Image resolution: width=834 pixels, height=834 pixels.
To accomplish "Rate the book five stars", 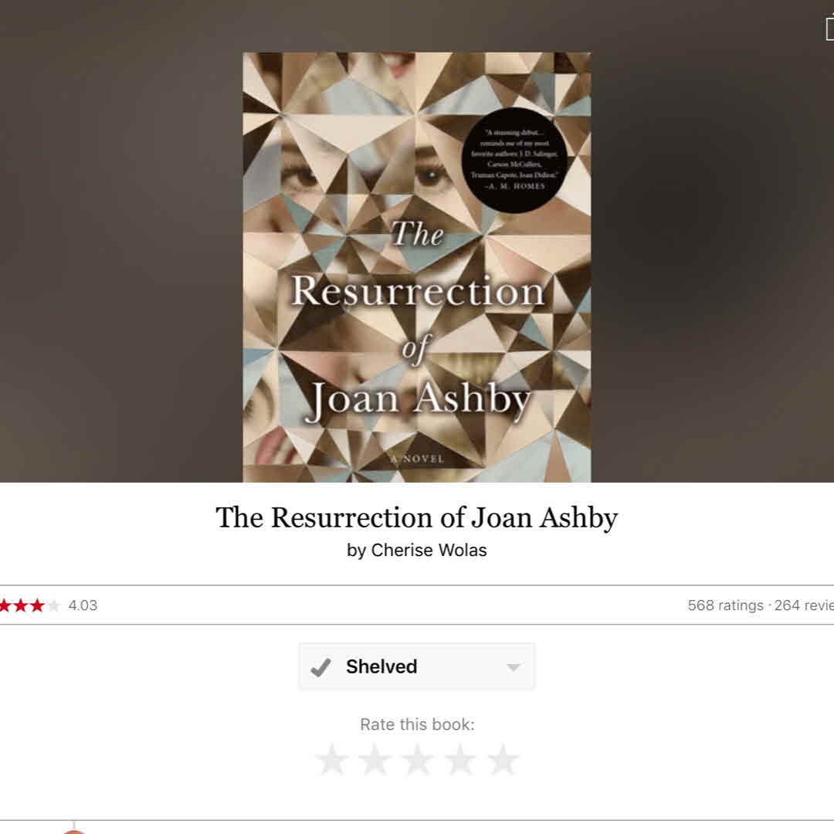I will [x=503, y=760].
